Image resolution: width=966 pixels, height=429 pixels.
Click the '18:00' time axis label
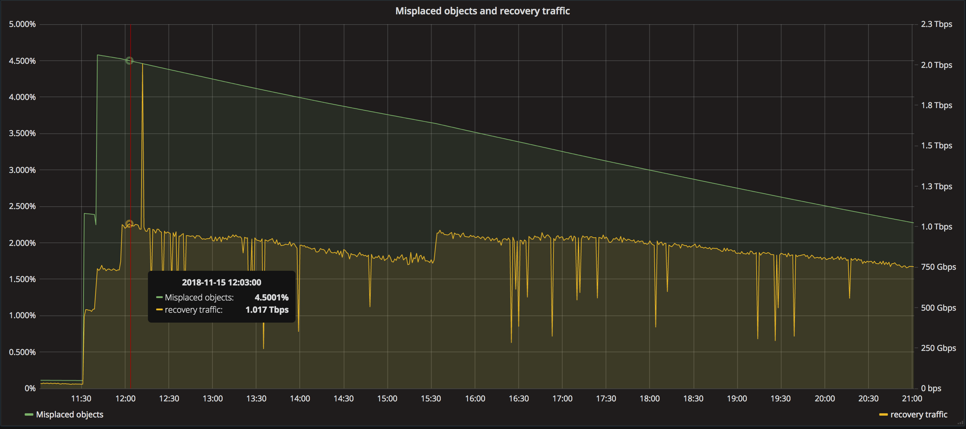click(649, 399)
